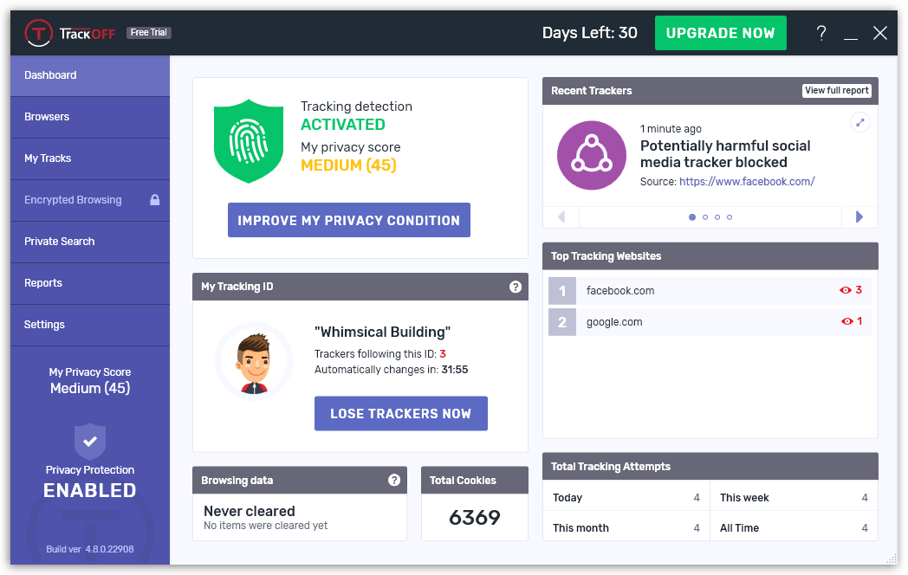
Task: Click the Privacy Protection shield checkmark icon
Action: [x=90, y=441]
